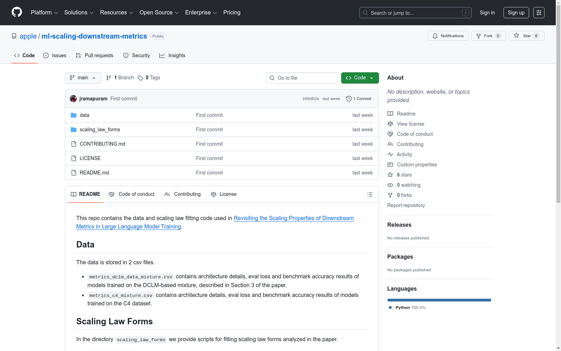This screenshot has height=351, width=561.
Task: Click the eye icon beside 0 watching
Action: tap(390, 185)
